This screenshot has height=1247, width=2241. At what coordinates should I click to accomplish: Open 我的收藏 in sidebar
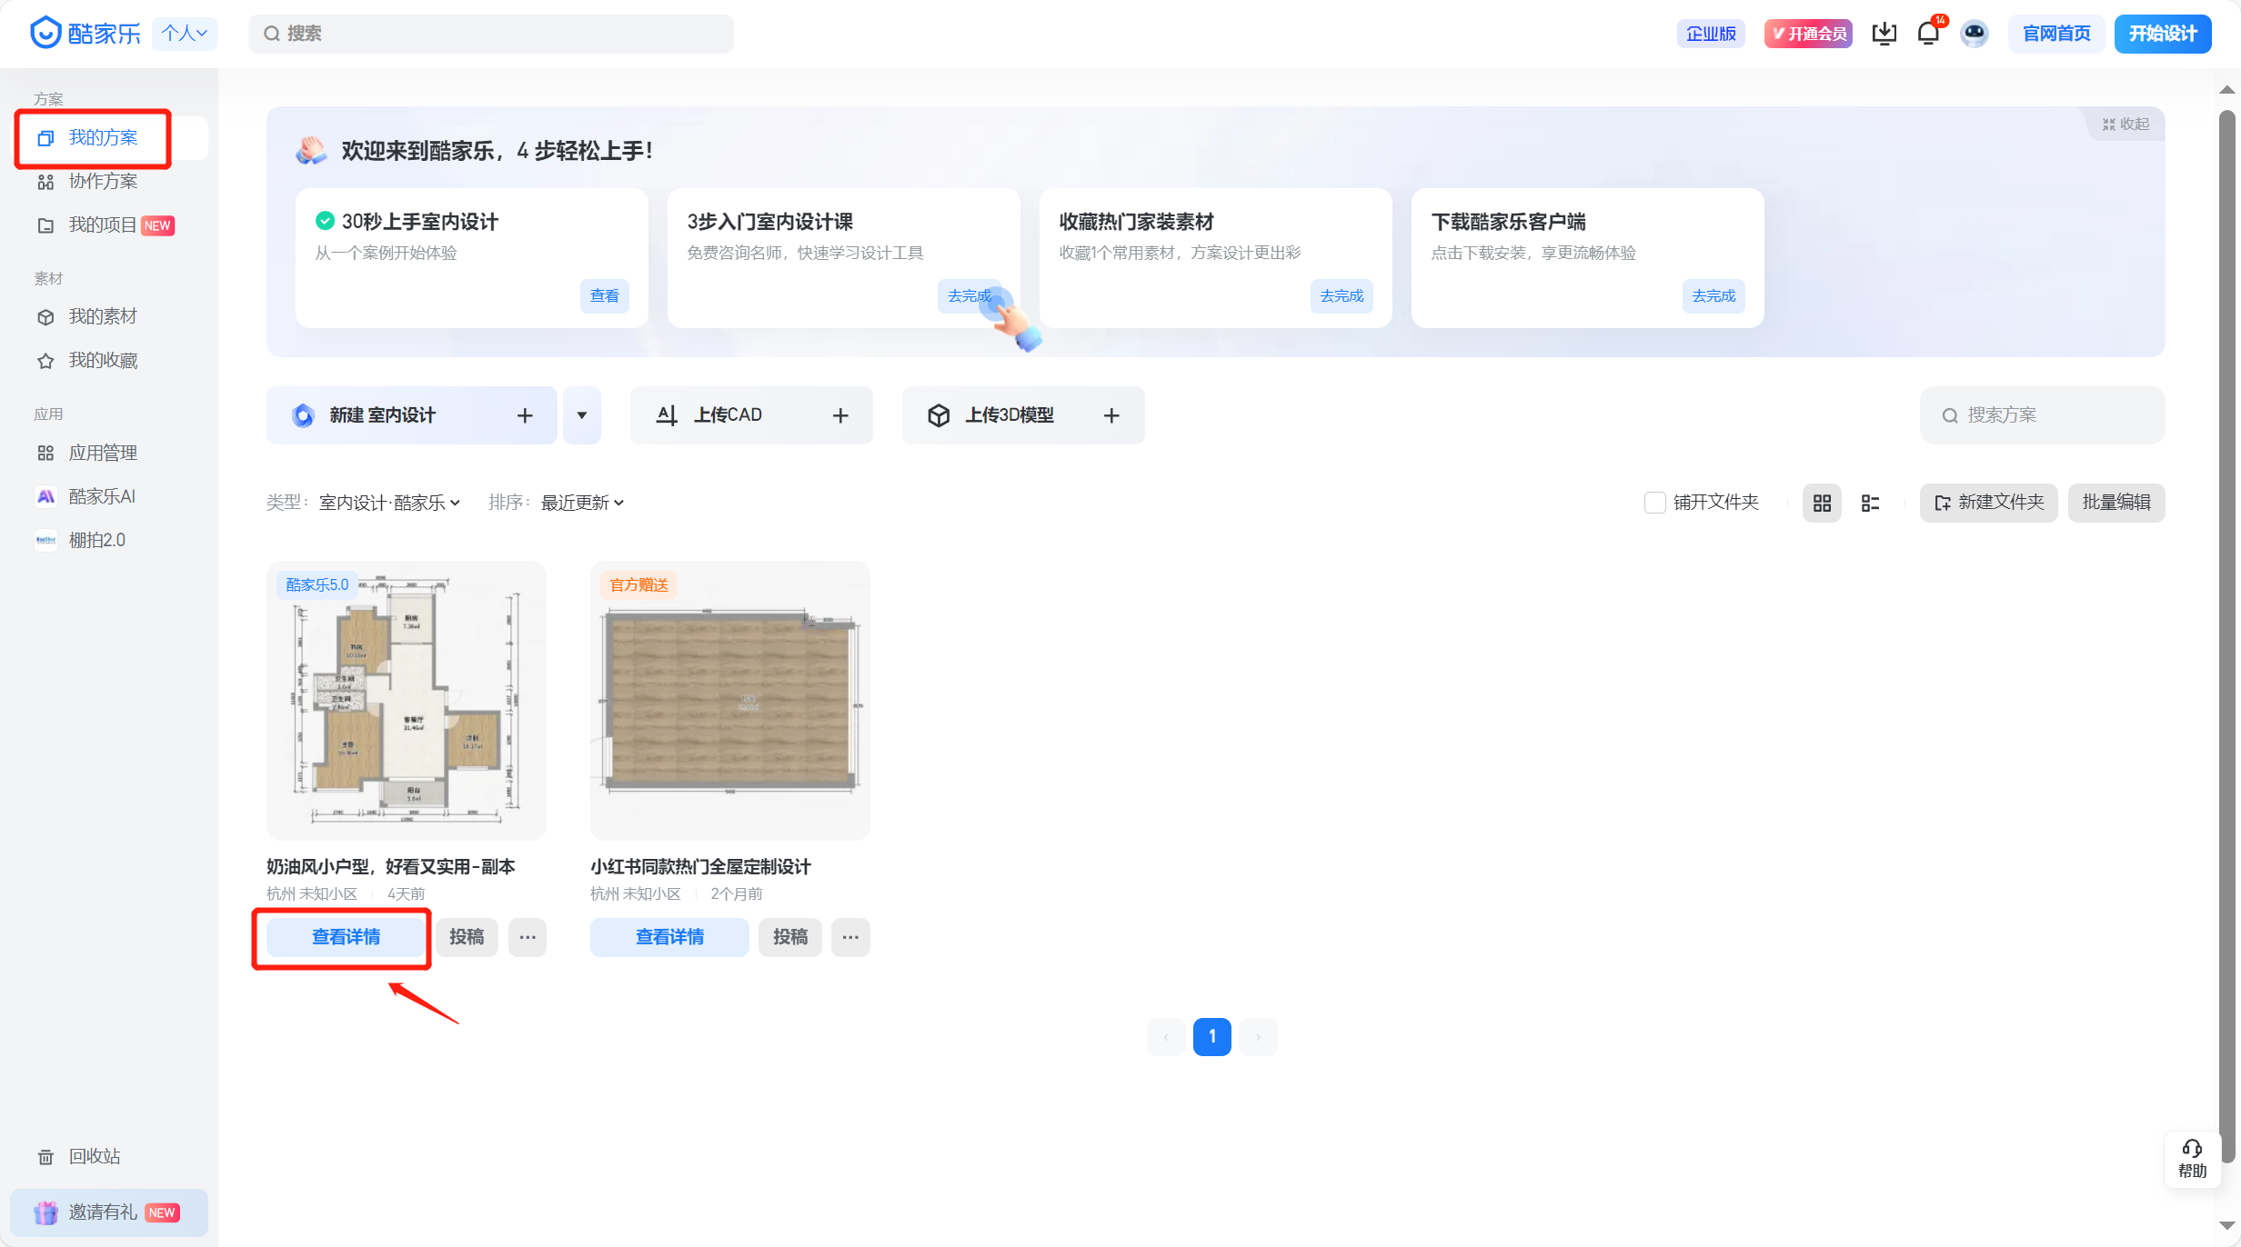[x=111, y=360]
